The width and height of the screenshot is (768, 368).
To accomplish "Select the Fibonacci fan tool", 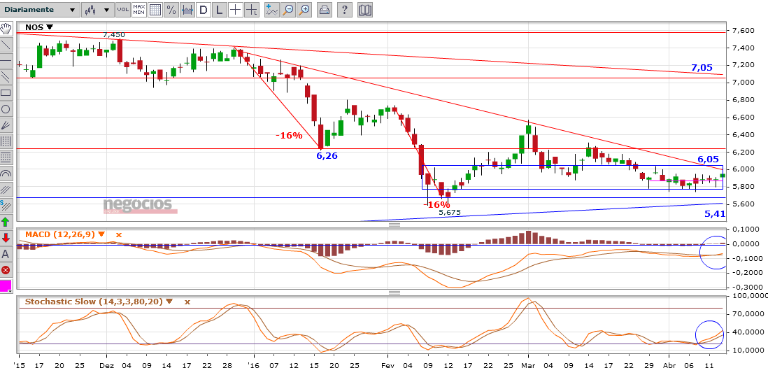I will (6, 125).
